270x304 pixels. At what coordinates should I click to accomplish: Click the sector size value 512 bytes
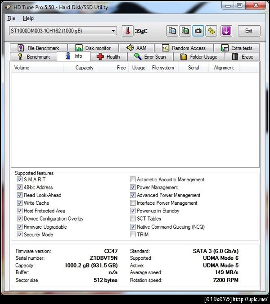pos(106,280)
